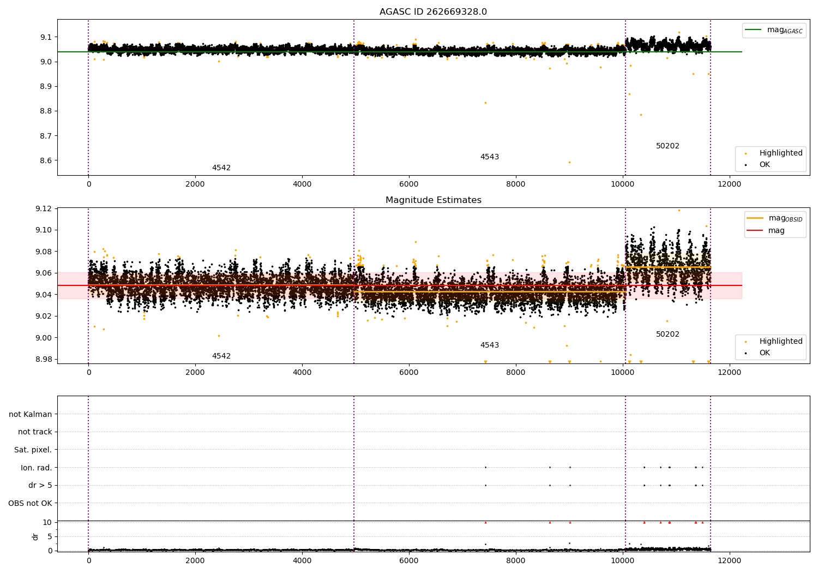Click the 'dr > 5' axis label
The width and height of the screenshot is (818, 573).
pos(40,486)
